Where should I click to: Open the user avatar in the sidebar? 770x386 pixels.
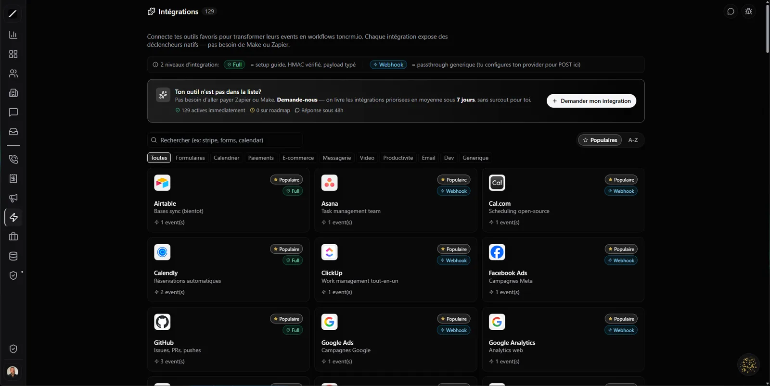point(13,372)
